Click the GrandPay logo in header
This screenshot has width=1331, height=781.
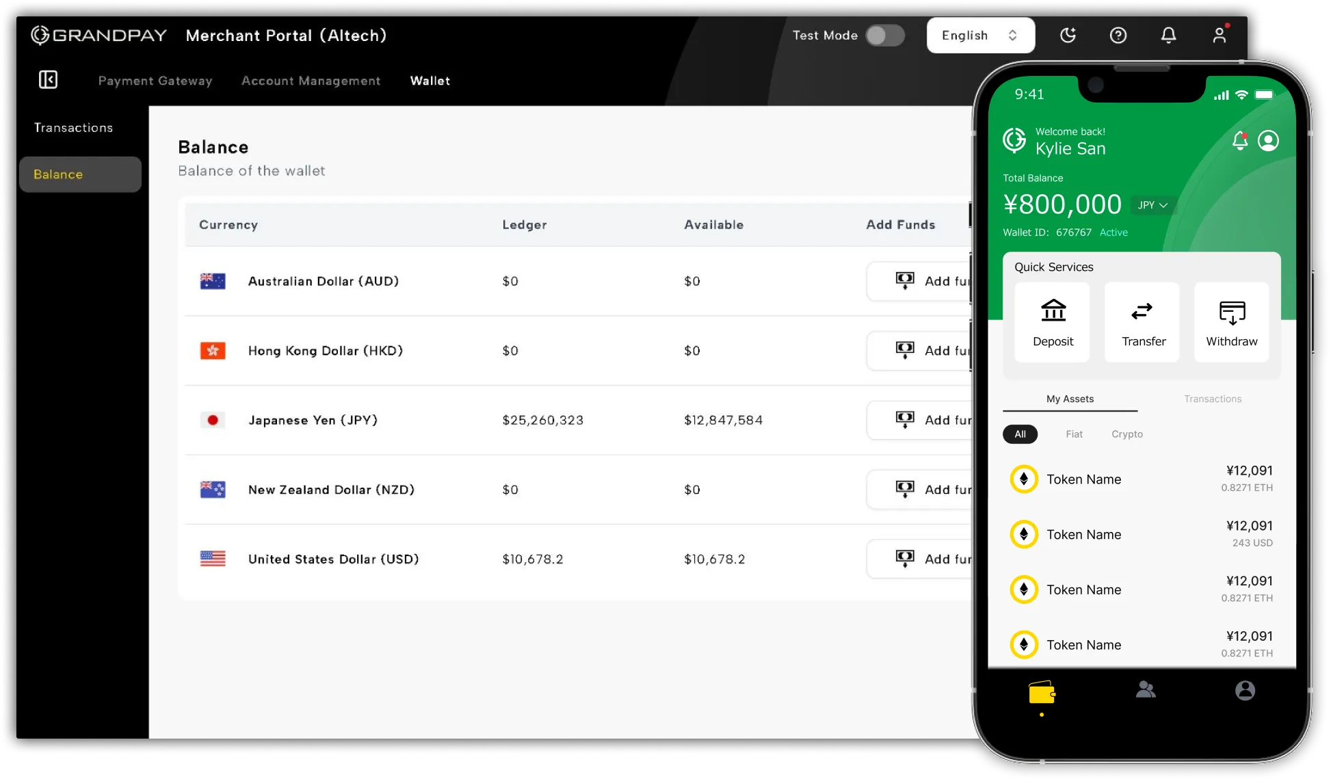tap(98, 35)
